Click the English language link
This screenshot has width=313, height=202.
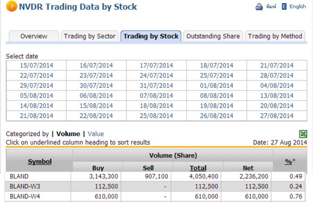(298, 7)
